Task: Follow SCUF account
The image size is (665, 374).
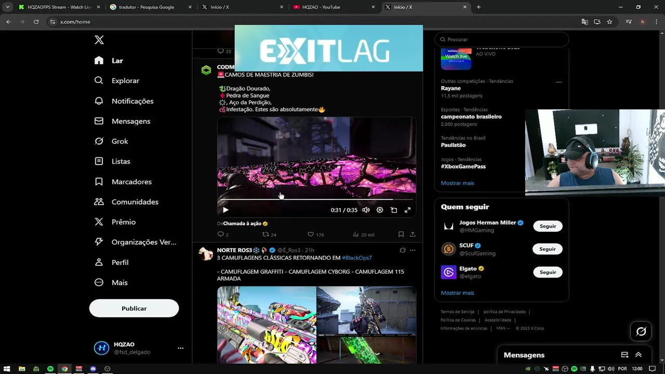Action: 548,249
